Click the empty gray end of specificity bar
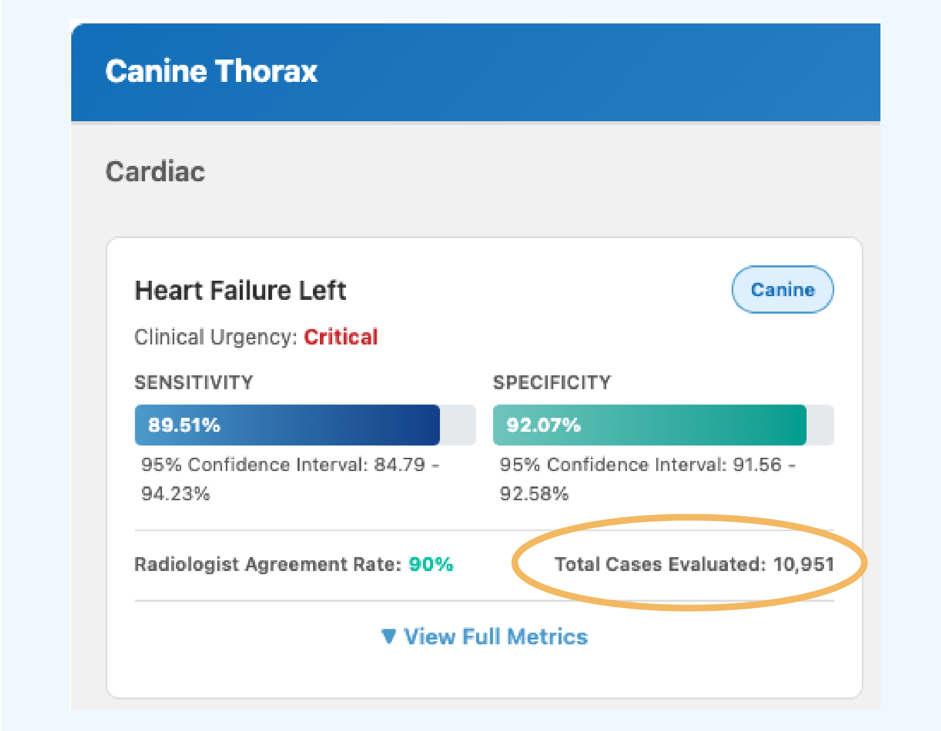Image resolution: width=941 pixels, height=731 pixels. point(820,425)
